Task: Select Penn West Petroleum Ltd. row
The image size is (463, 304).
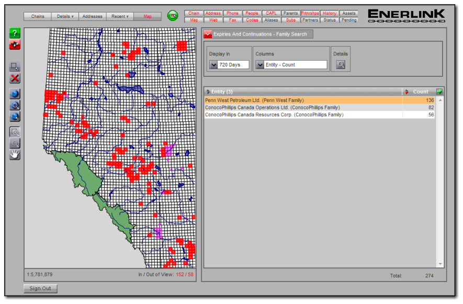Action: tap(320, 100)
